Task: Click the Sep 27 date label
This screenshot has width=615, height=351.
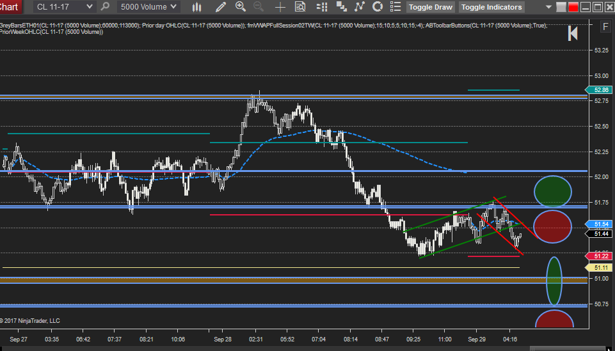Action: [x=19, y=339]
